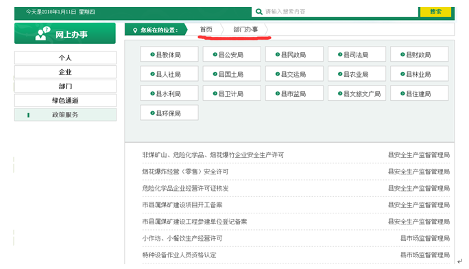Image resolution: width=469 pixels, height=269 pixels.
Task: Click the green bullet icon beside 县司法局
Action: click(x=340, y=54)
